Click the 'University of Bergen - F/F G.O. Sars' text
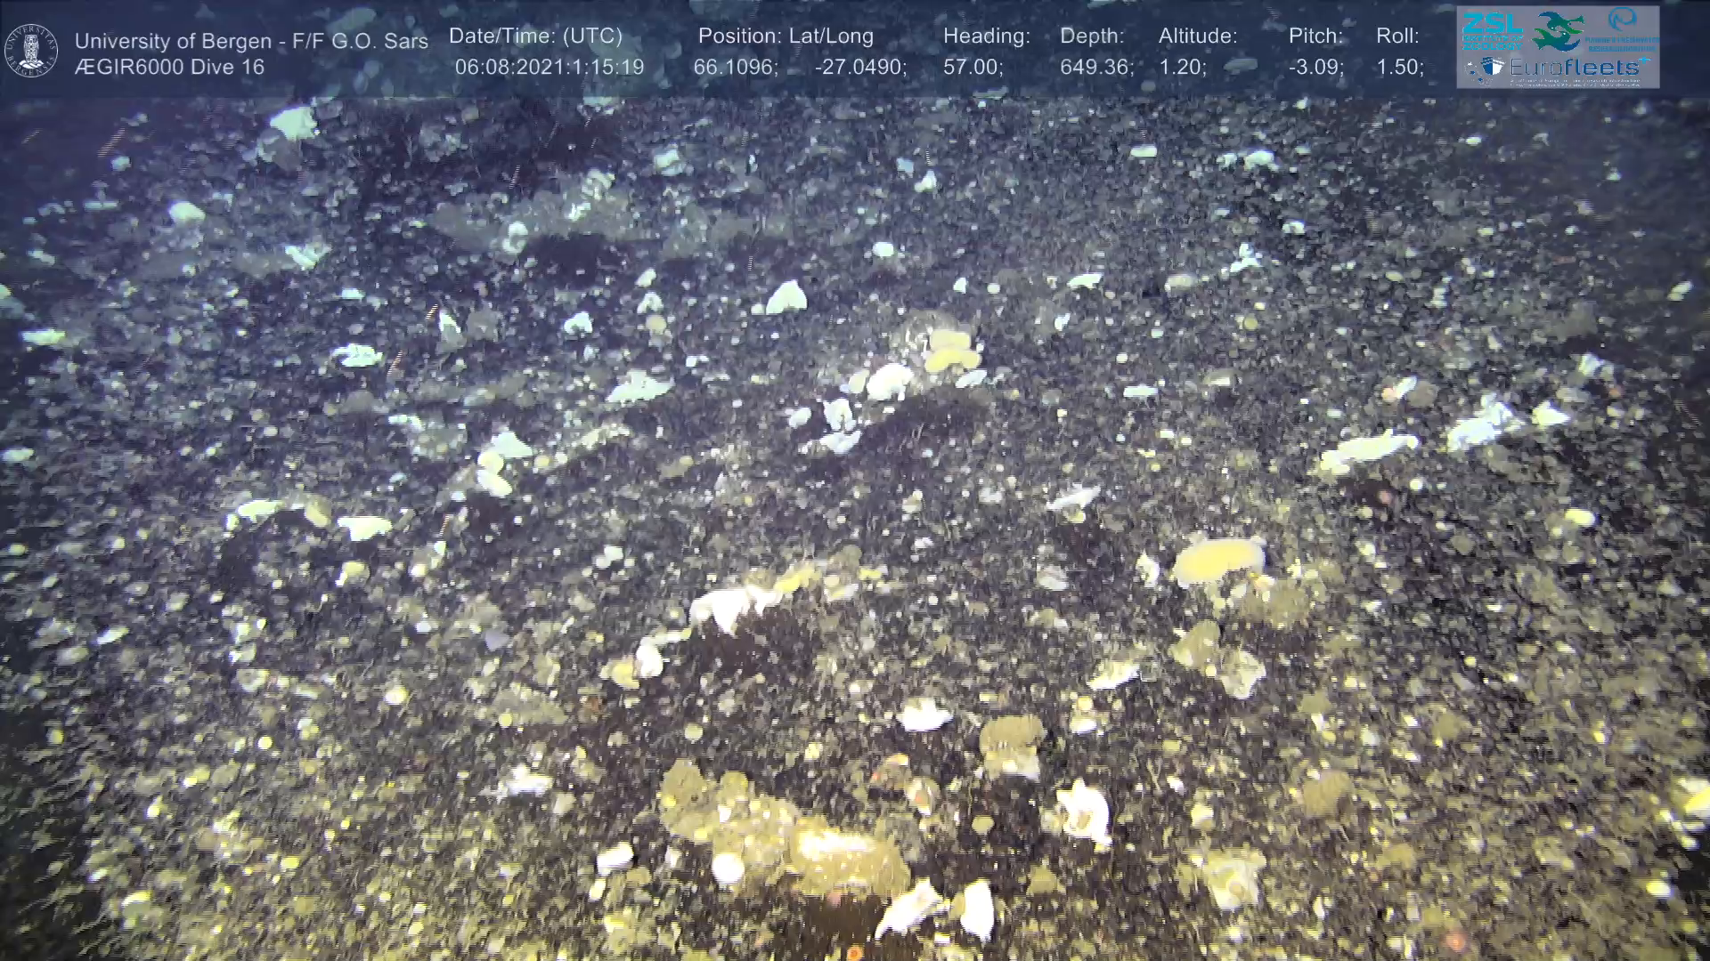The height and width of the screenshot is (961, 1710). [x=251, y=41]
